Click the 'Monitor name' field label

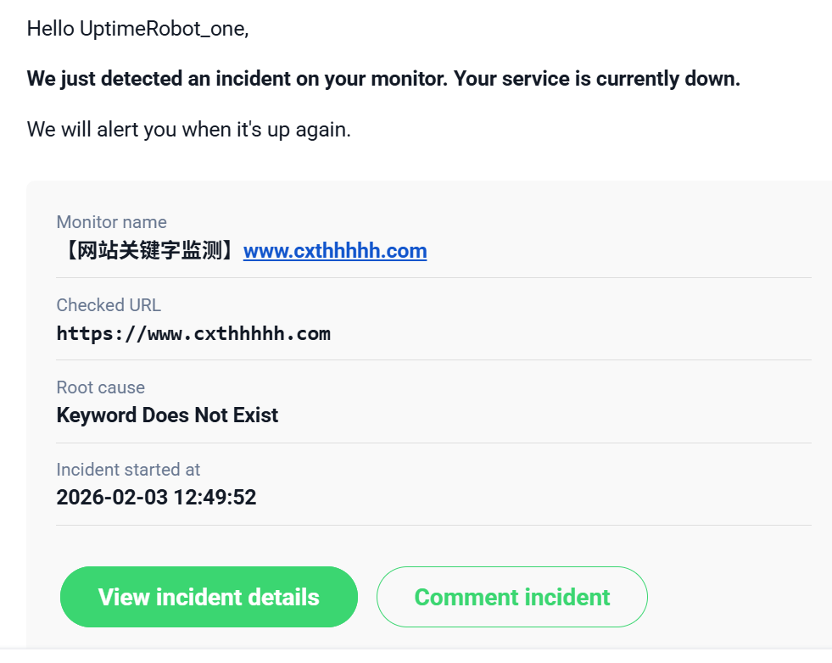coord(111,222)
